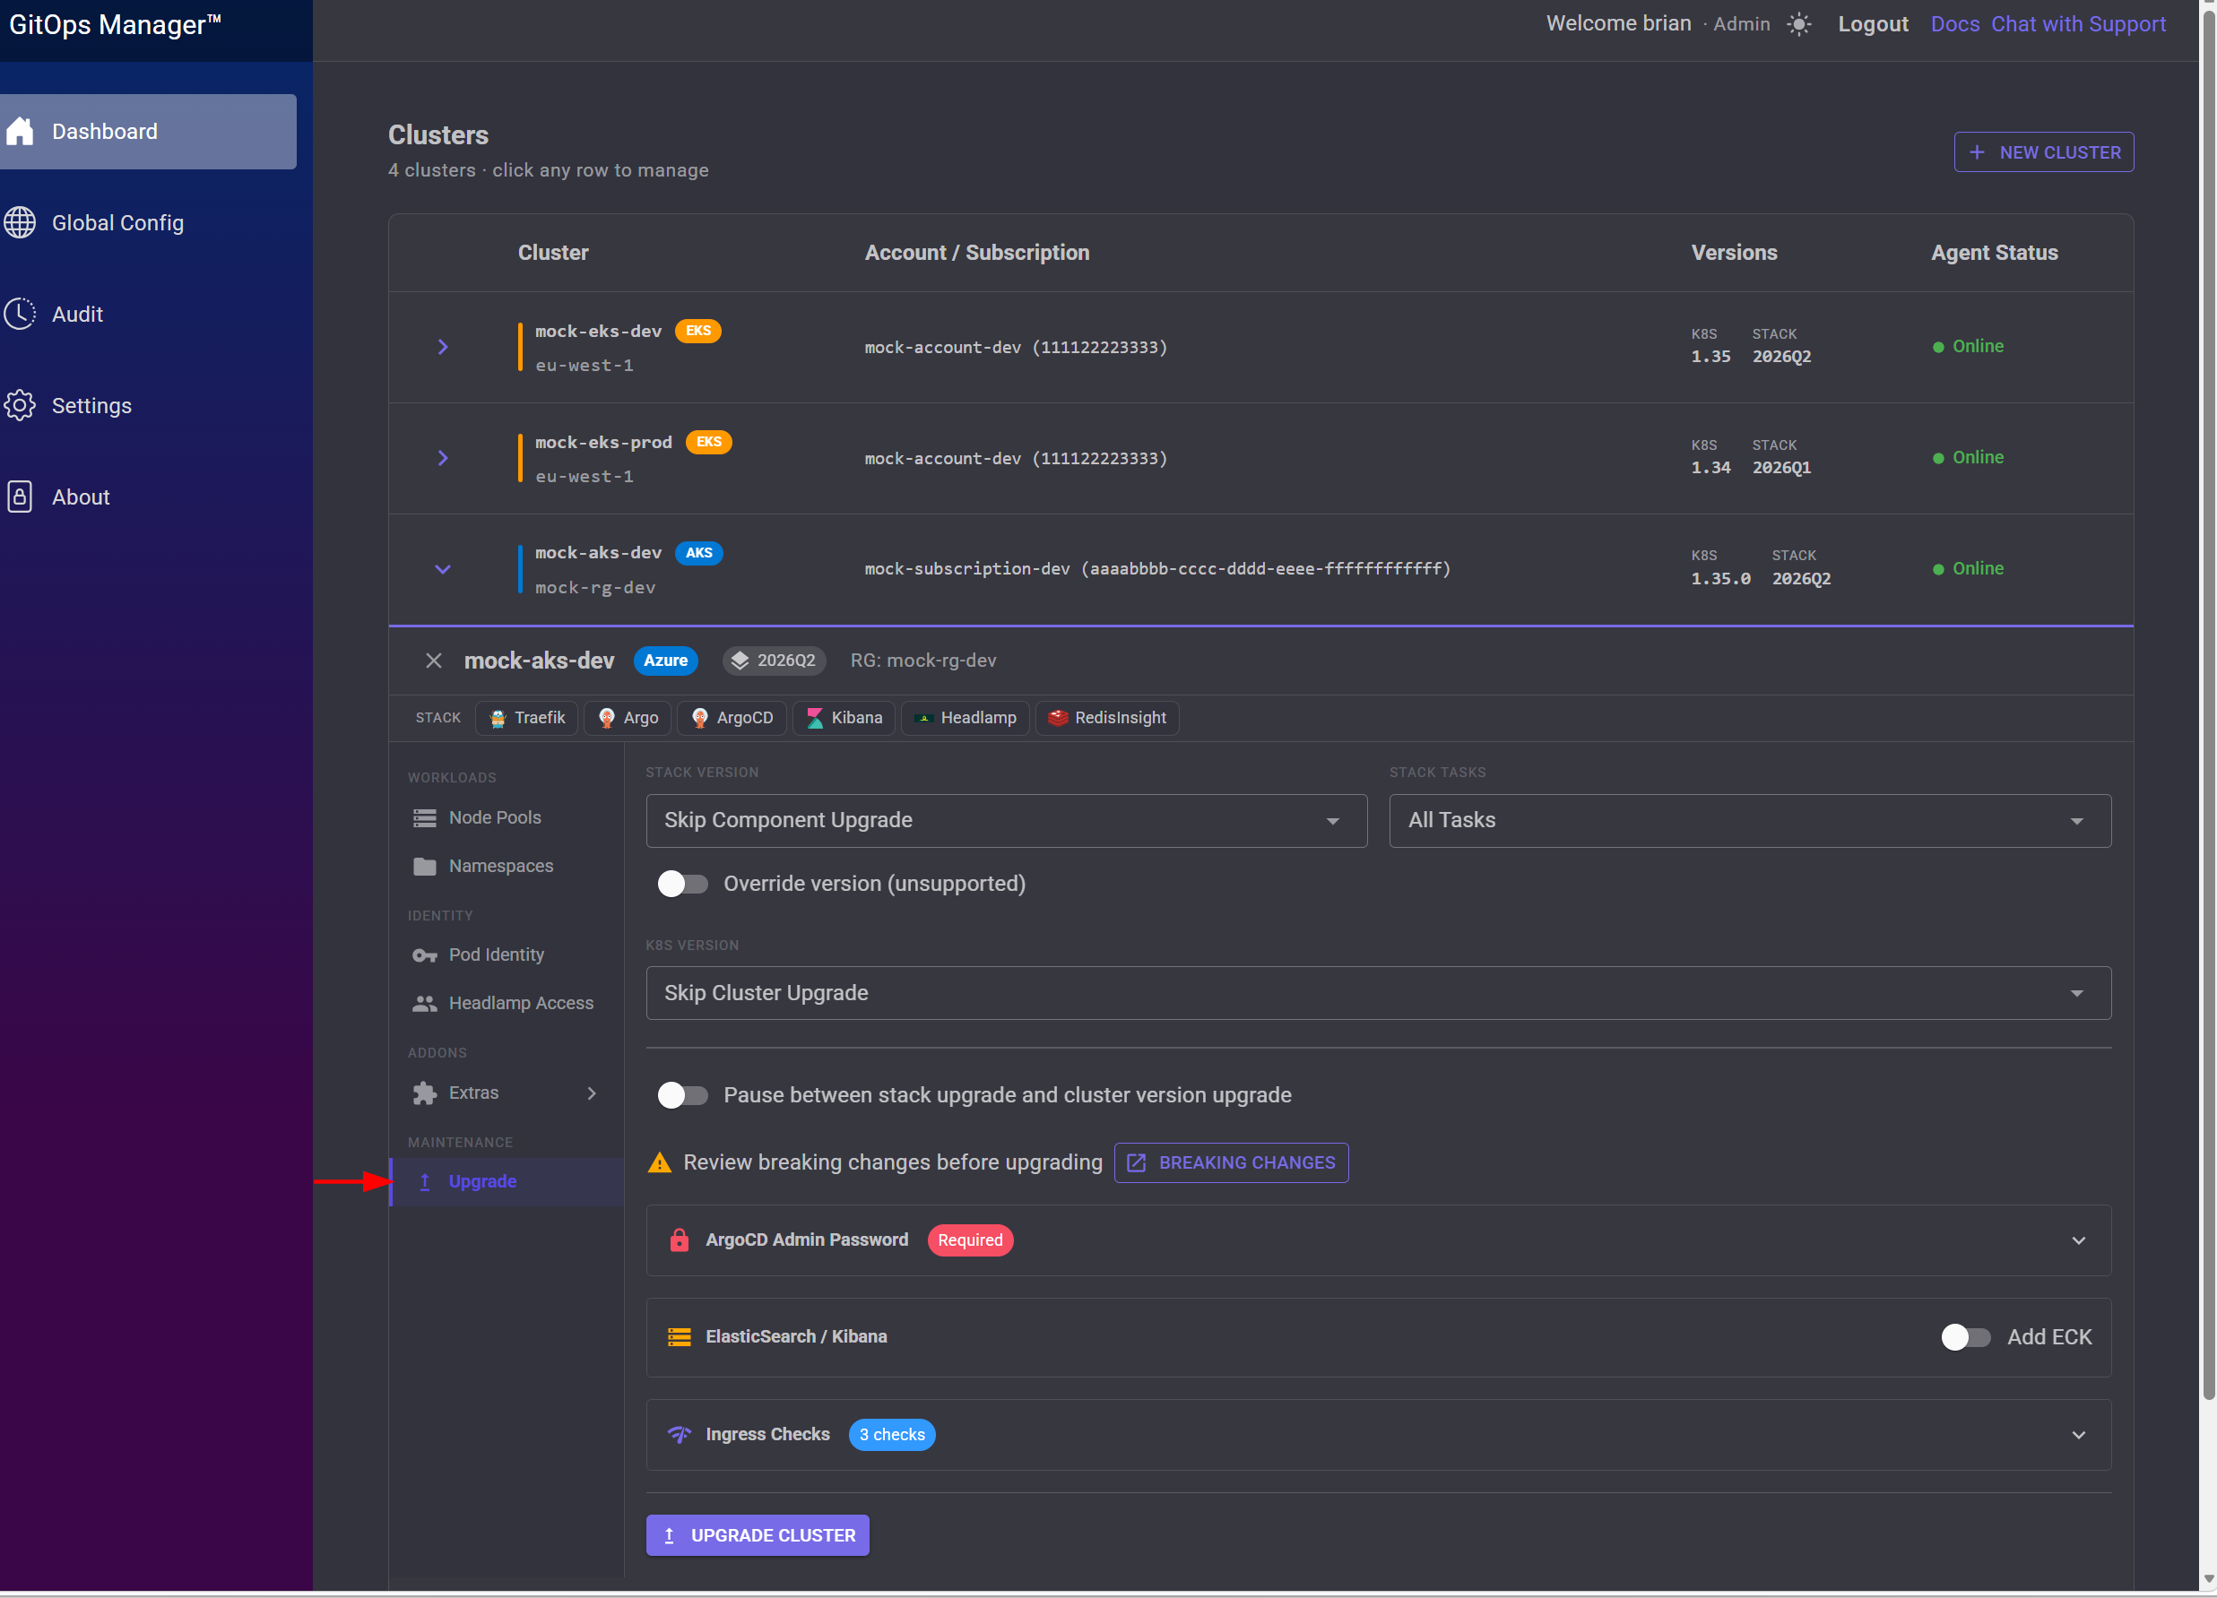
Task: Expand the Extras submenu chevron
Action: (592, 1093)
